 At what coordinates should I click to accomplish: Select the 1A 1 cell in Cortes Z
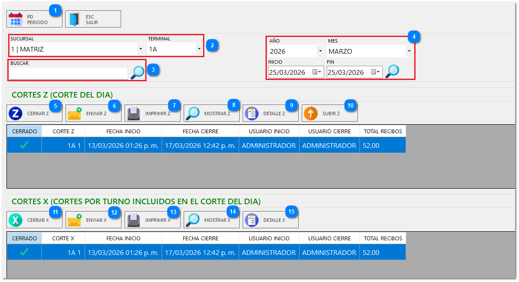click(x=63, y=145)
